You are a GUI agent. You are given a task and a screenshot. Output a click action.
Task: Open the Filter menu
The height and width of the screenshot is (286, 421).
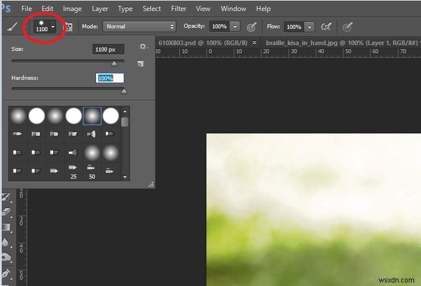coord(179,9)
